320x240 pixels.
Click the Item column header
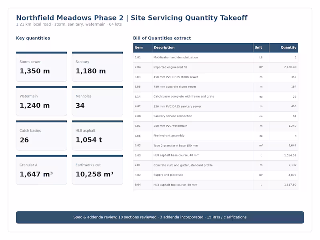[142, 48]
